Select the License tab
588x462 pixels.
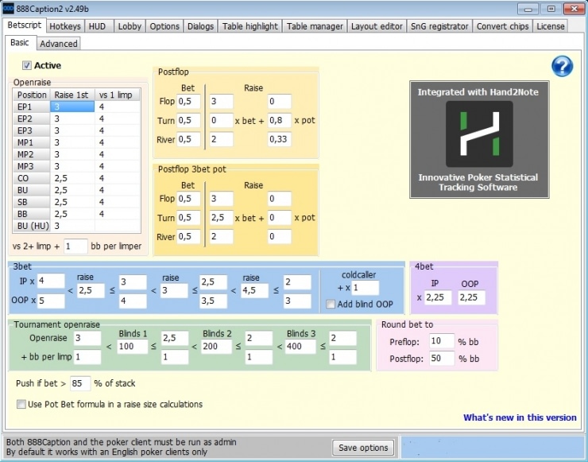[x=551, y=26]
